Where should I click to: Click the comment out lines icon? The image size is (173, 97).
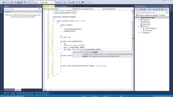[x=76, y=2]
